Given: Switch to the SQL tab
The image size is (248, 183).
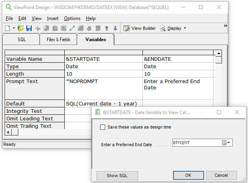Looking at the screenshot, I should [x=22, y=40].
